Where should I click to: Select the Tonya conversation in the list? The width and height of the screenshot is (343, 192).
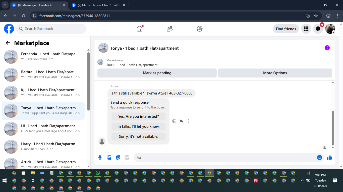pyautogui.click(x=43, y=111)
